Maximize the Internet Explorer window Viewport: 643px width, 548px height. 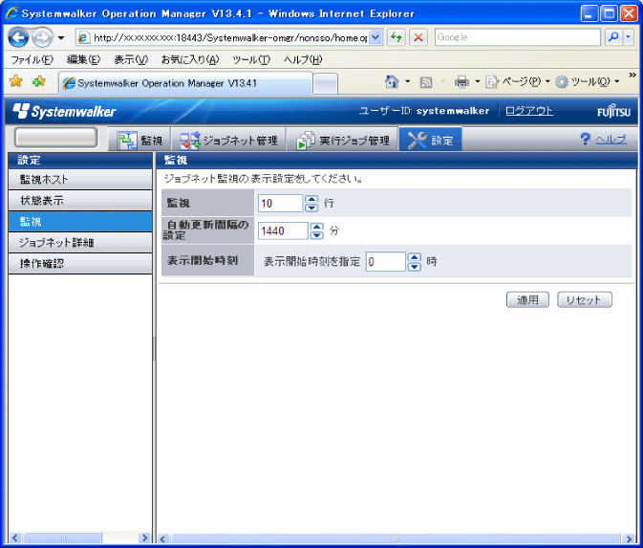(x=609, y=13)
